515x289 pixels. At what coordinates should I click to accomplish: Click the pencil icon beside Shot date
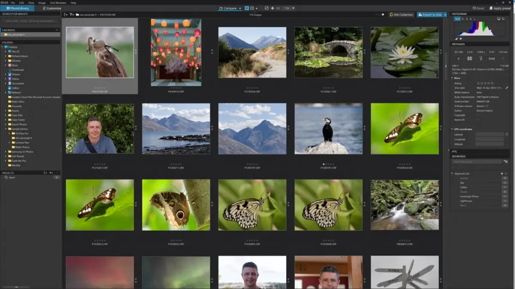[x=507, y=88]
